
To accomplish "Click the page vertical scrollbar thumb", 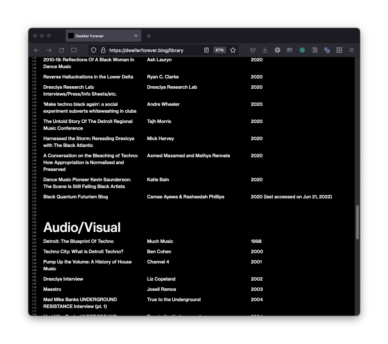I will pos(357,222).
